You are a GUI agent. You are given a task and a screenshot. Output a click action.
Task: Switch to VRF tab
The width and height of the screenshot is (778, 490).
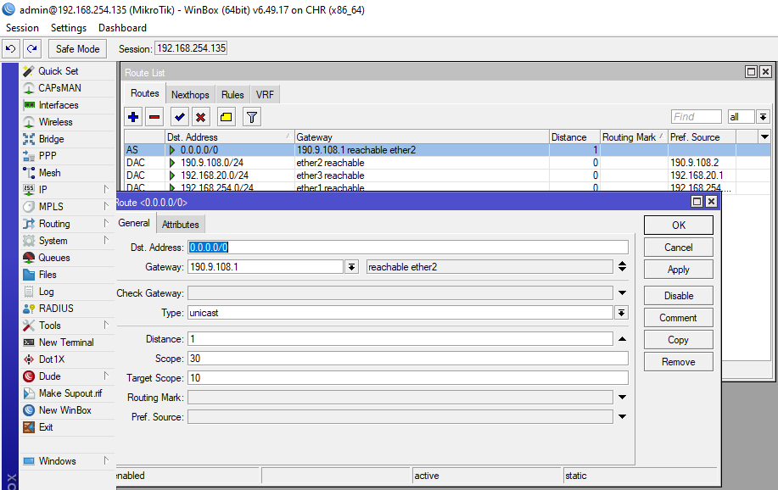tap(265, 94)
